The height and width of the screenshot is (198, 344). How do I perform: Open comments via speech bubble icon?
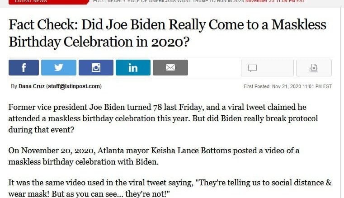coord(267,68)
